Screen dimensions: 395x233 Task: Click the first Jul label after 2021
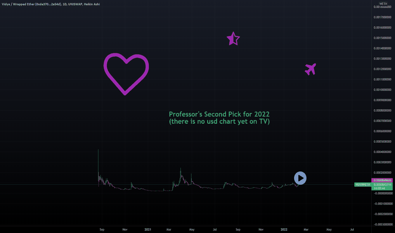[214, 230]
